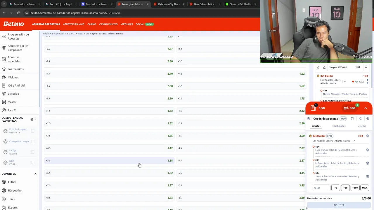The height and width of the screenshot is (210, 374).
Task: Open Casino menu
Action: tap(92, 24)
